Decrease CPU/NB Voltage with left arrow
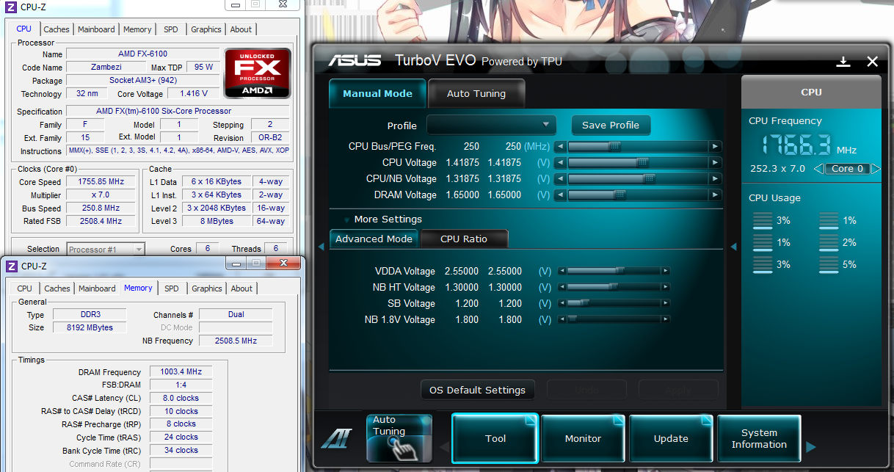This screenshot has height=472, width=894. pyautogui.click(x=561, y=179)
